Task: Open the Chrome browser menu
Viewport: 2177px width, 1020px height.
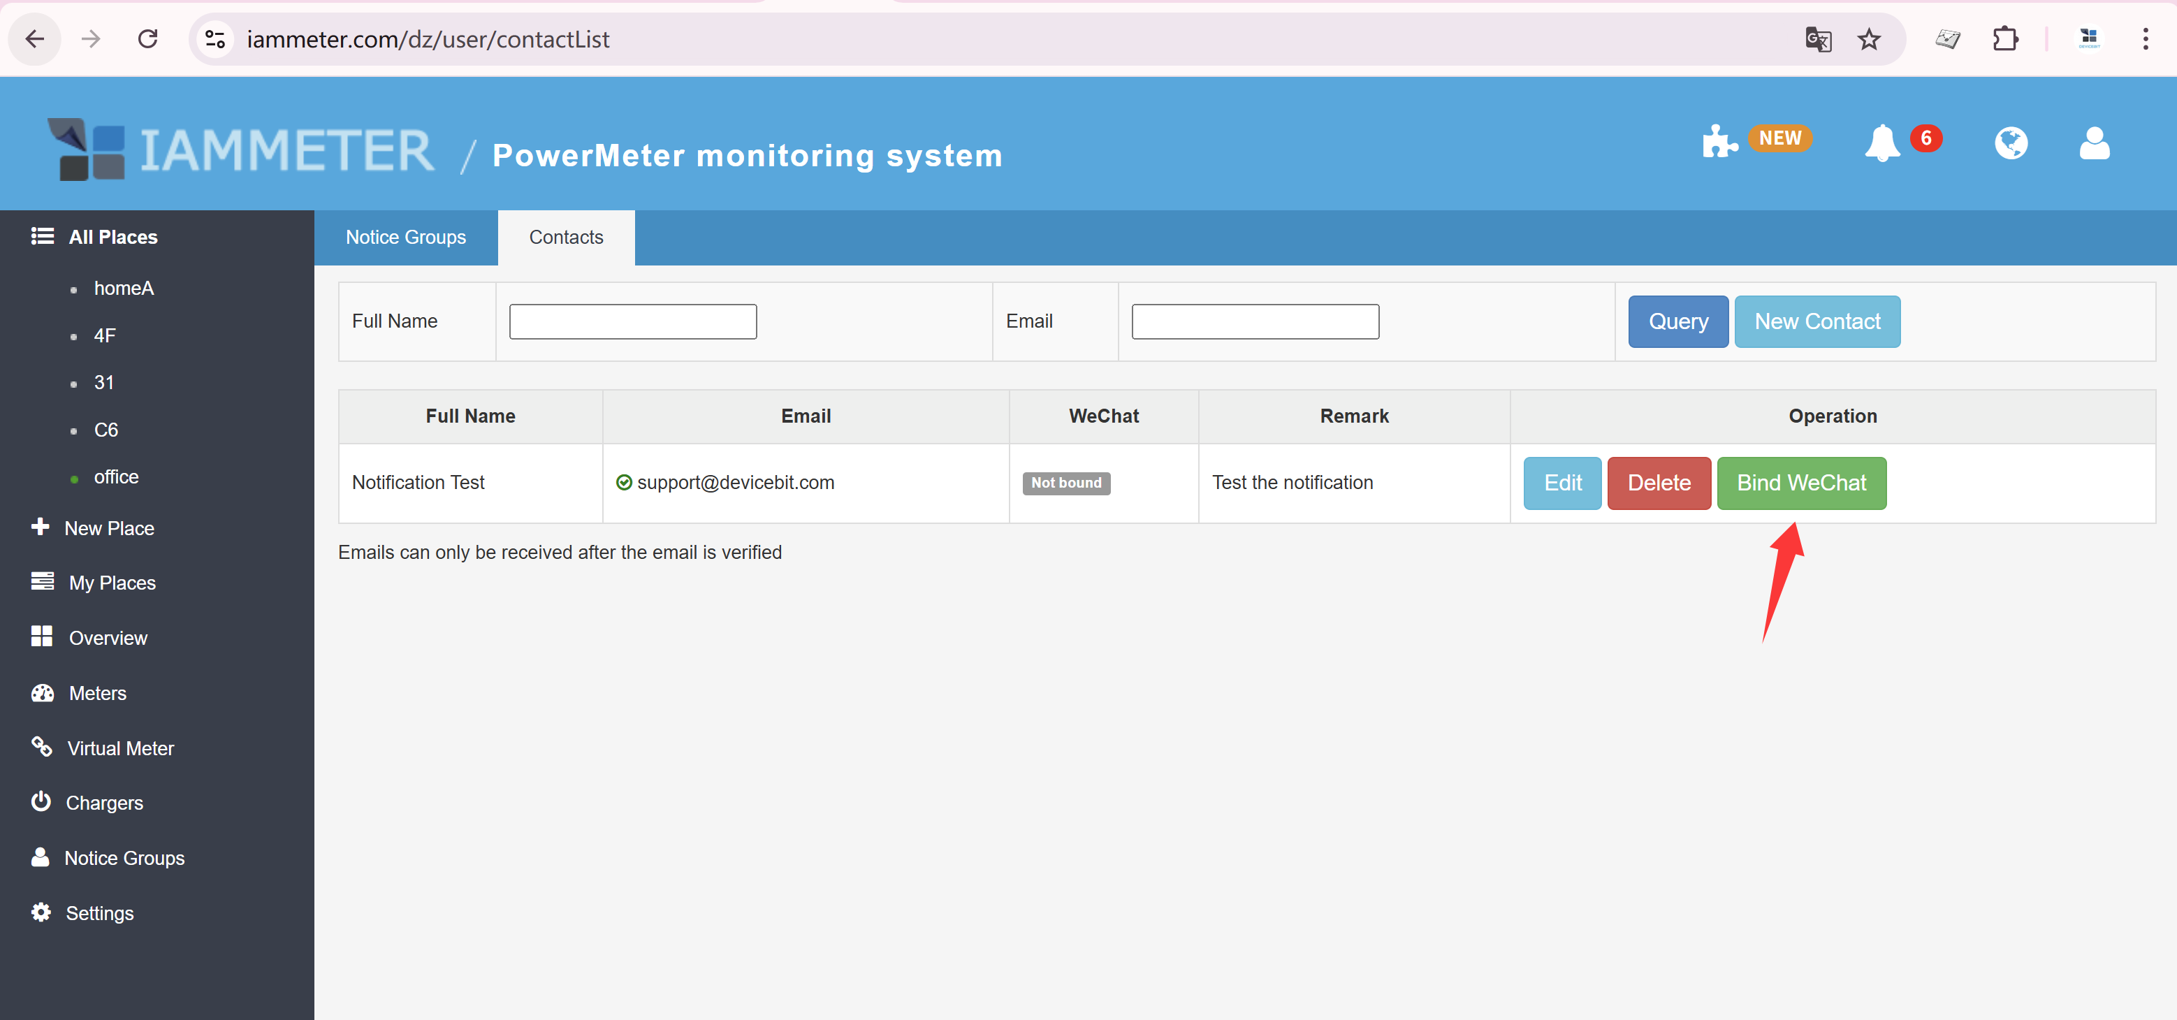Action: click(x=2146, y=39)
